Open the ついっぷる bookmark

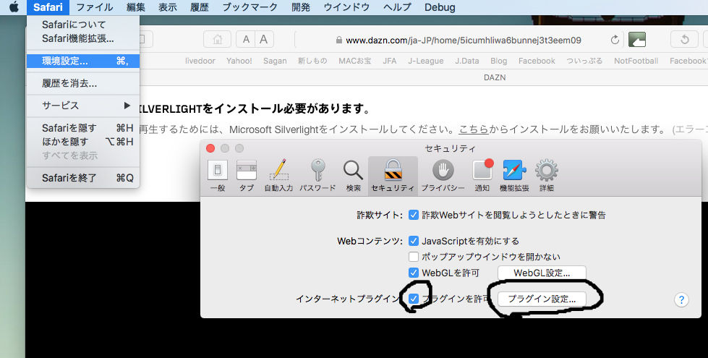[584, 61]
